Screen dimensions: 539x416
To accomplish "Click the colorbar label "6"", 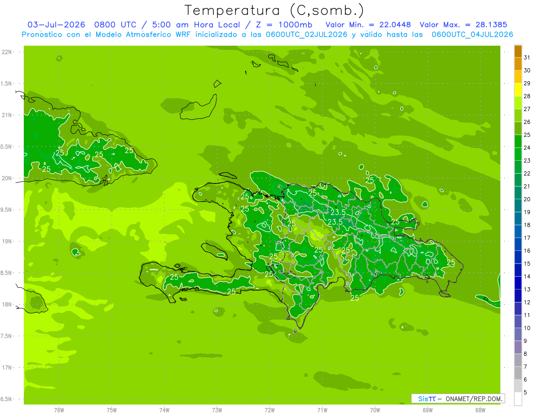I will [525, 380].
